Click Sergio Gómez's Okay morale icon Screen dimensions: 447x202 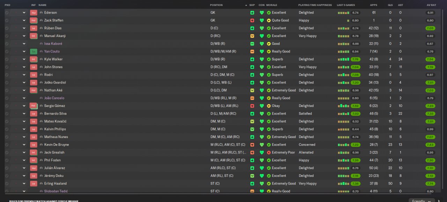click(x=269, y=106)
